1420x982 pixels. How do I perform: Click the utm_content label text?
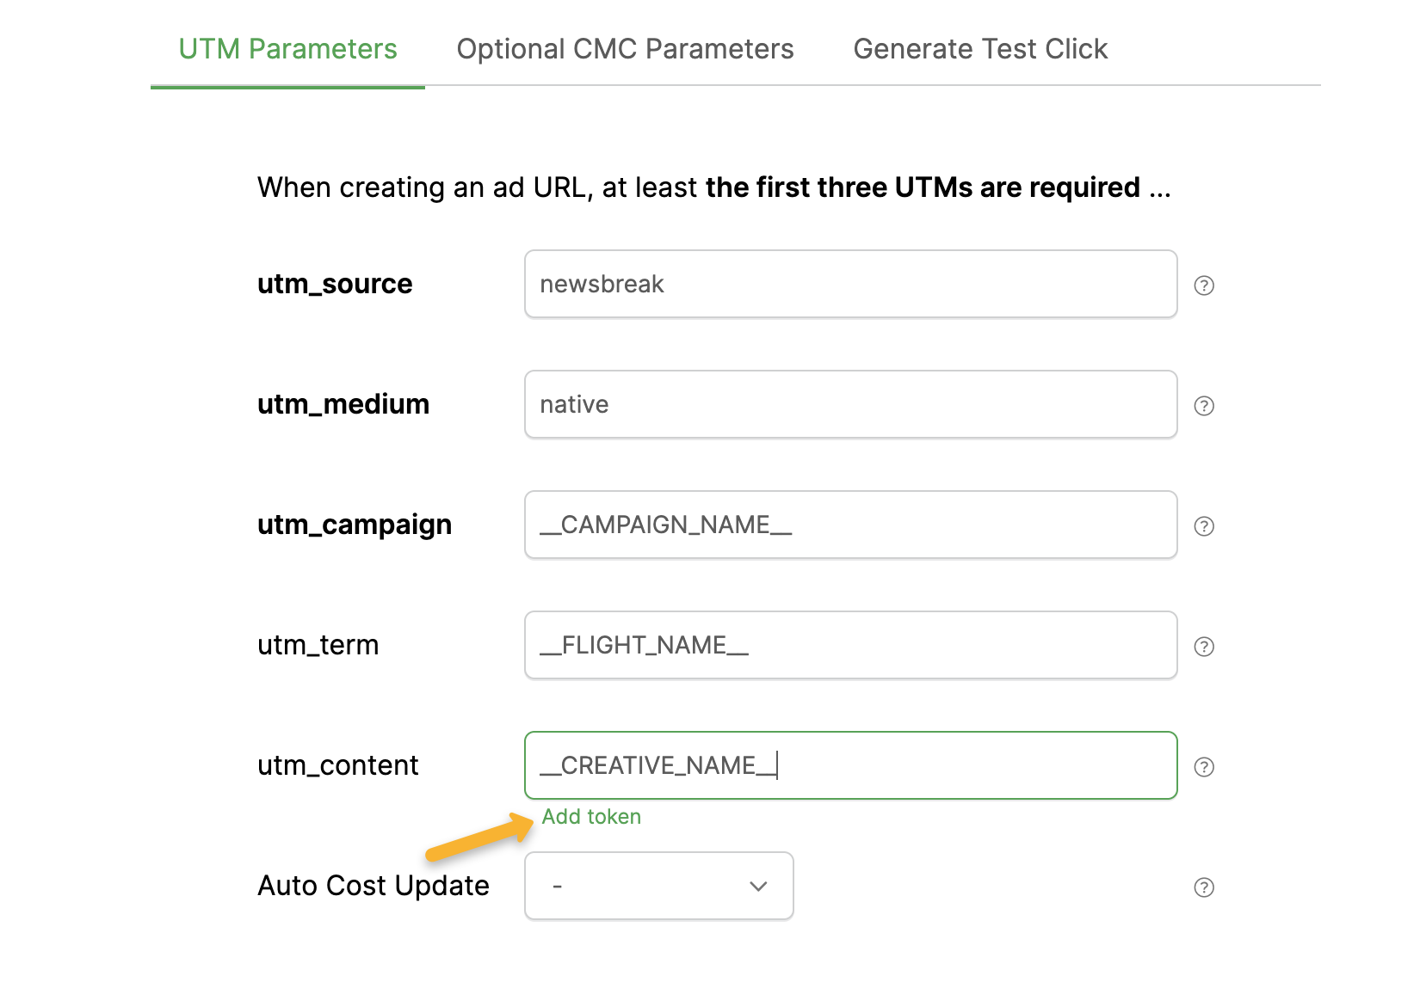[338, 765]
